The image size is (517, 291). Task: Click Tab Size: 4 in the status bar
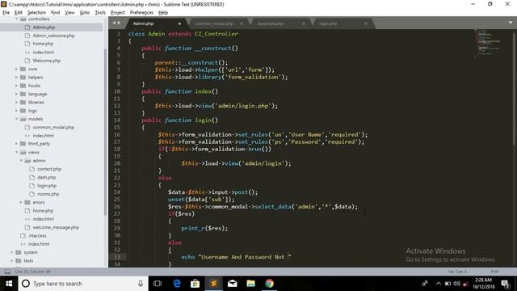pos(456,272)
